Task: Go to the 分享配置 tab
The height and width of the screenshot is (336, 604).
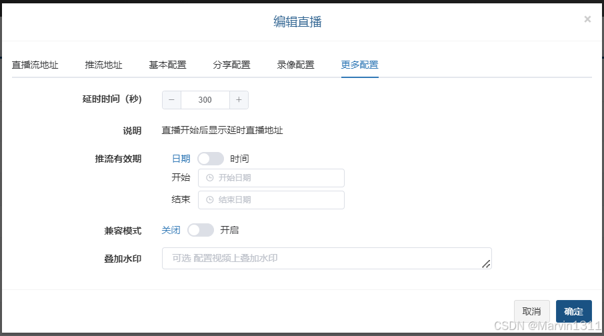Action: tap(231, 65)
